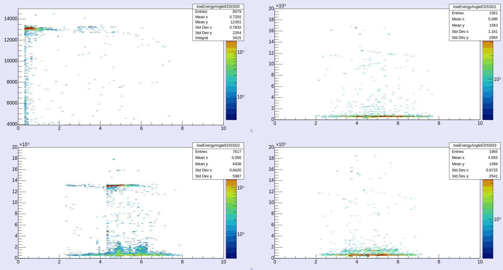The height and width of the screenshot is (270, 503).
Task: Click y-axis label 14000 on EDSSD0 plot
Action: pos(11,19)
